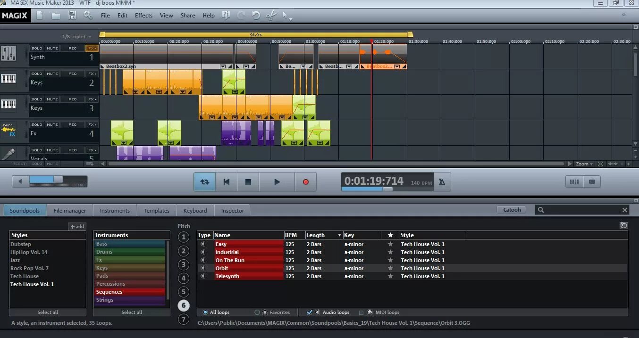Viewport: 639px width, 338px height.
Task: Open the Zoom dropdown below timeline
Action: coord(585,164)
